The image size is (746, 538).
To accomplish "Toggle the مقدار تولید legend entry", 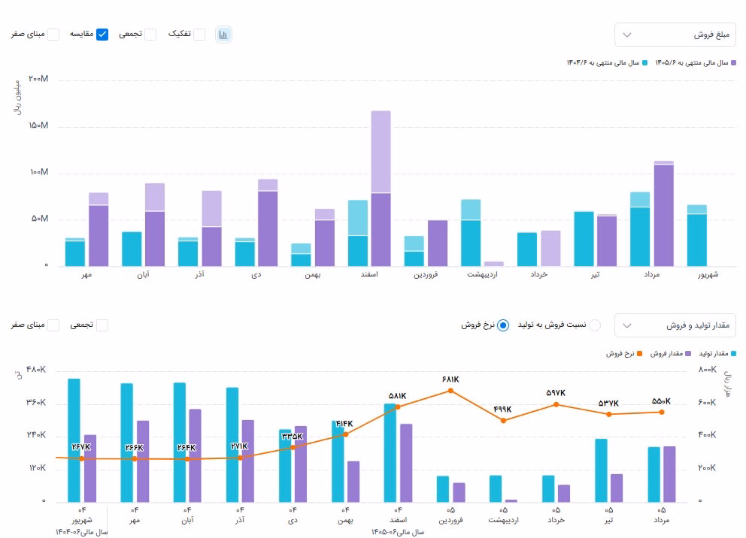I will click(x=717, y=354).
